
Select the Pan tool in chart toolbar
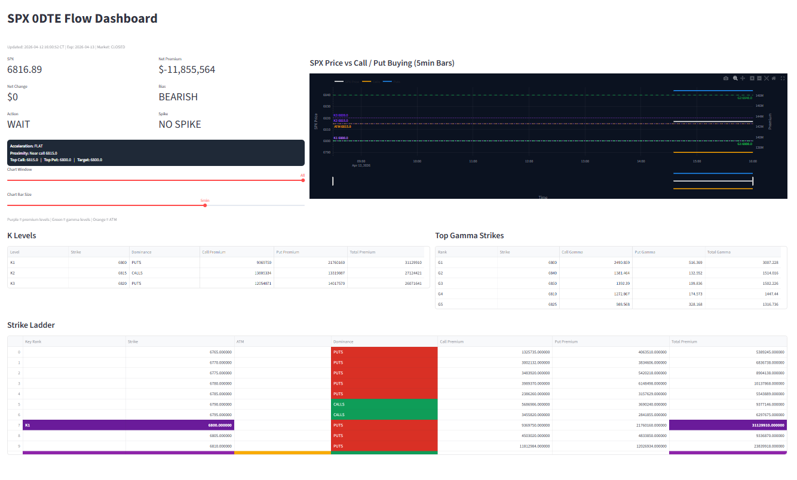743,78
